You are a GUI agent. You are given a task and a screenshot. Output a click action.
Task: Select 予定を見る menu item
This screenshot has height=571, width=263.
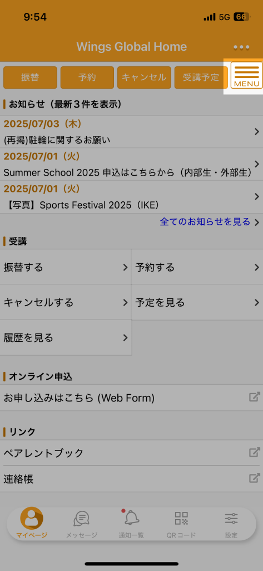click(x=197, y=302)
